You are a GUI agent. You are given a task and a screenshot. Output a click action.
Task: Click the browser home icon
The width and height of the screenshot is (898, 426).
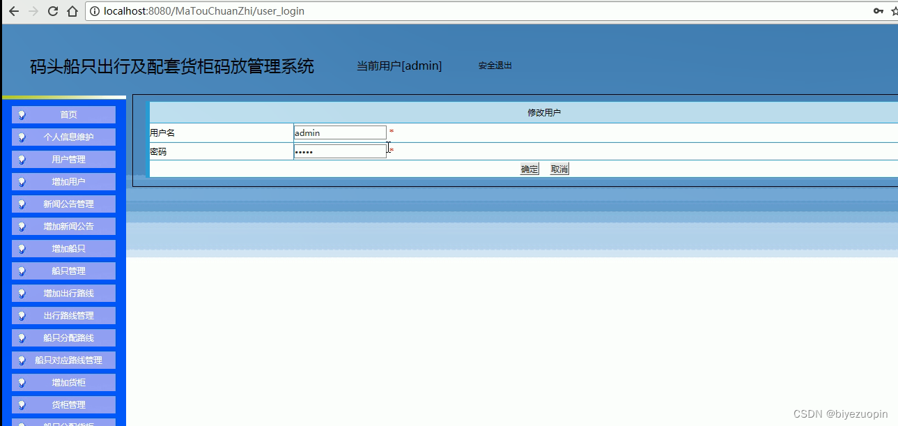point(72,10)
